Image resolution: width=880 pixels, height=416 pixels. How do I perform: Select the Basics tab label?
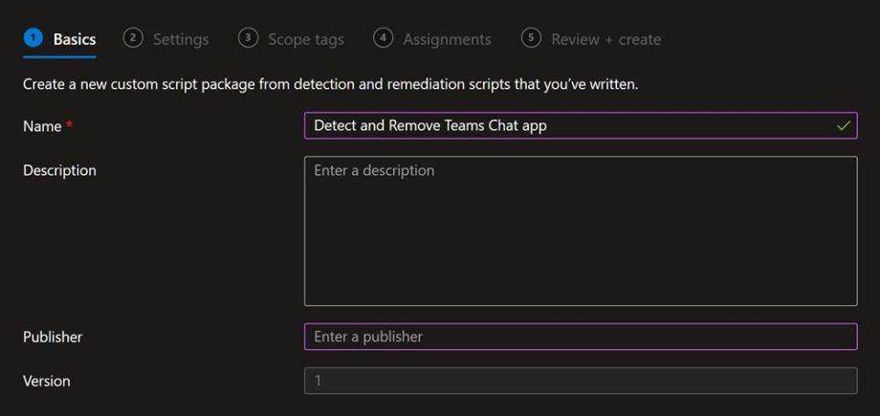[x=75, y=39]
